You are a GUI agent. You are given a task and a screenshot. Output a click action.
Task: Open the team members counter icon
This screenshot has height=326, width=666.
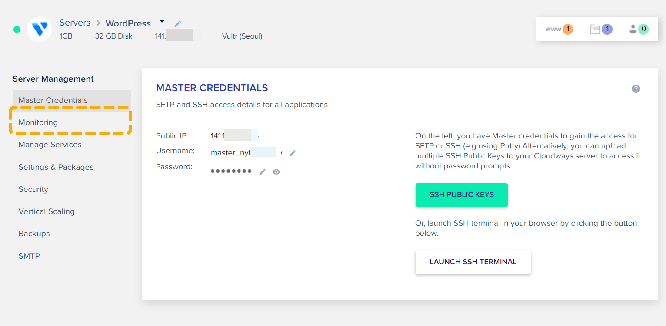point(639,29)
